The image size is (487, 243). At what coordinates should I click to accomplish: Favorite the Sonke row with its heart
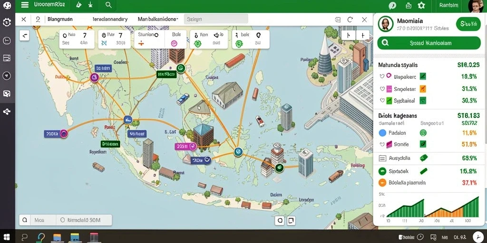(382, 144)
